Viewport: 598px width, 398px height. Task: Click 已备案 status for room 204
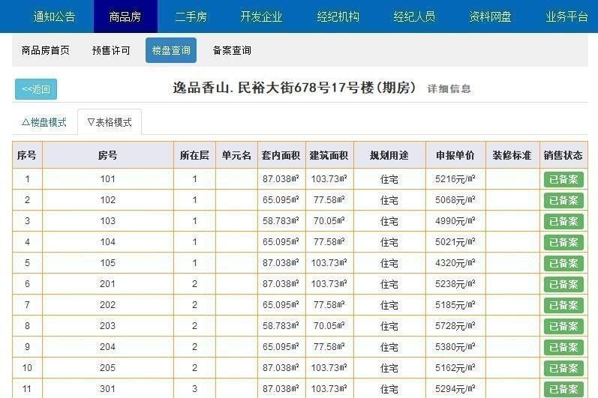point(563,347)
